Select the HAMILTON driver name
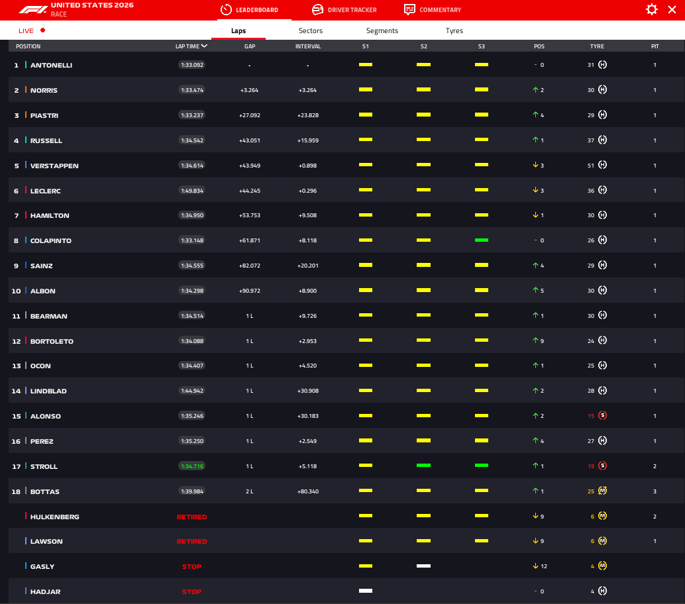Image resolution: width=685 pixels, height=604 pixels. [50, 216]
